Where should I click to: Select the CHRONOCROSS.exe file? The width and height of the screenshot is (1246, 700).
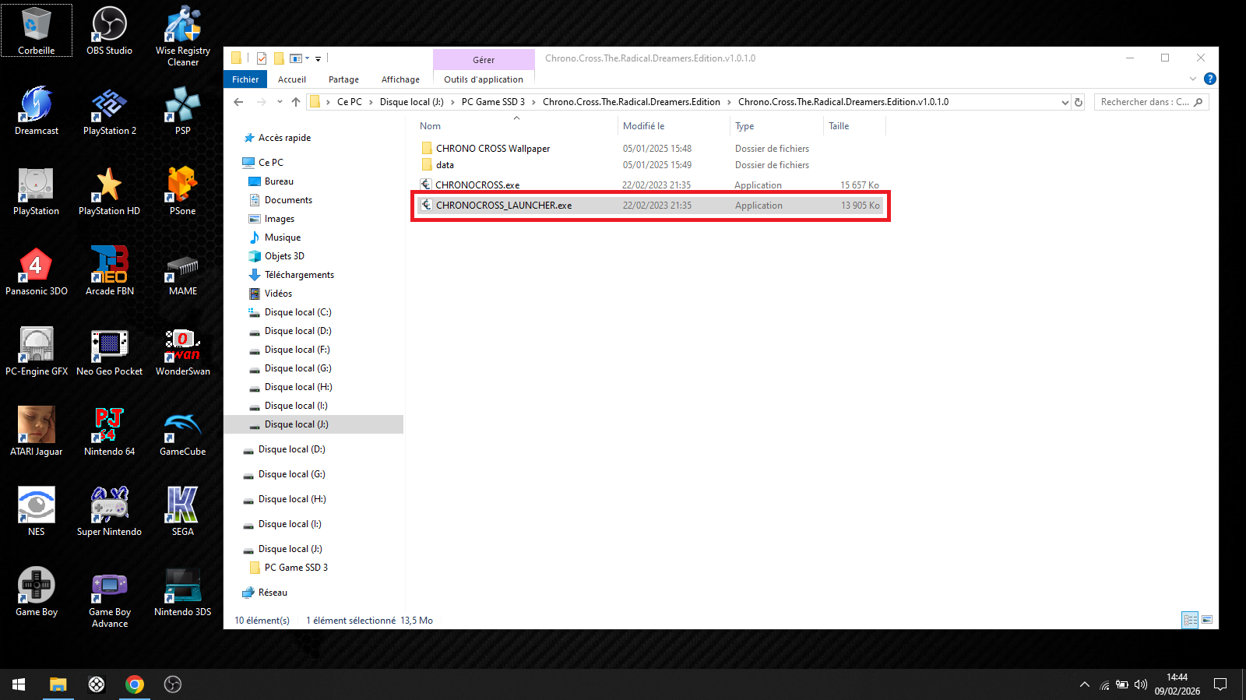coord(477,185)
